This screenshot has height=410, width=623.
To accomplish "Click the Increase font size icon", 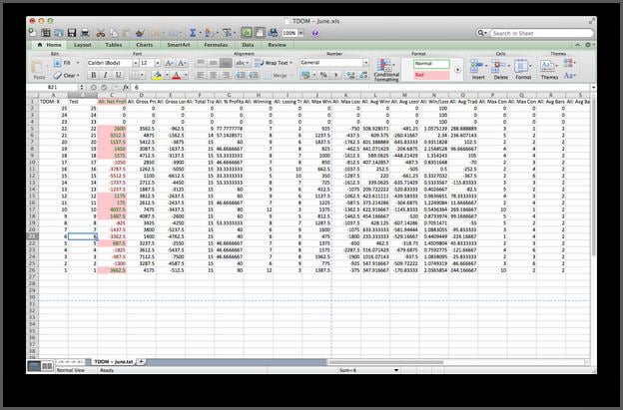I will pyautogui.click(x=169, y=63).
